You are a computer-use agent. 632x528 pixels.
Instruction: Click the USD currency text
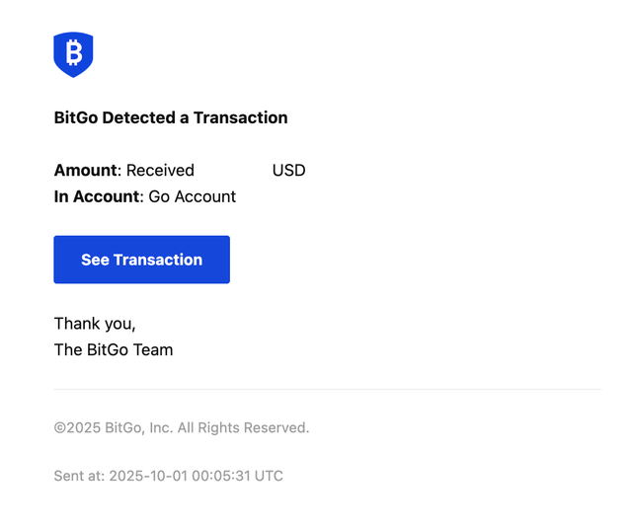[x=288, y=170]
